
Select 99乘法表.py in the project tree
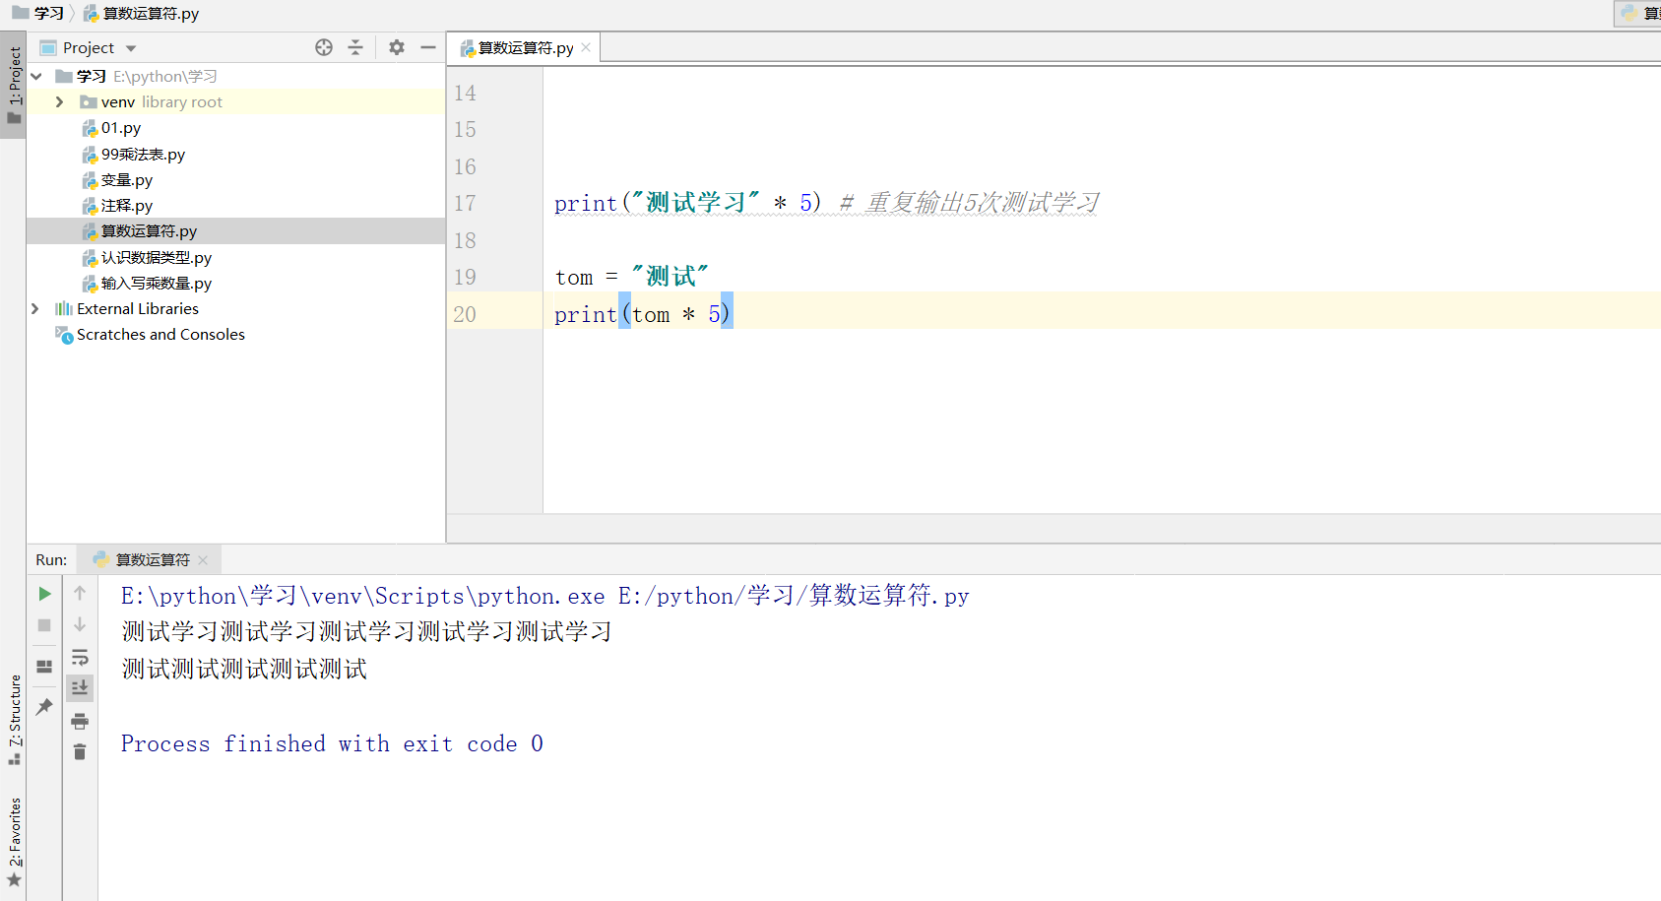click(x=143, y=155)
